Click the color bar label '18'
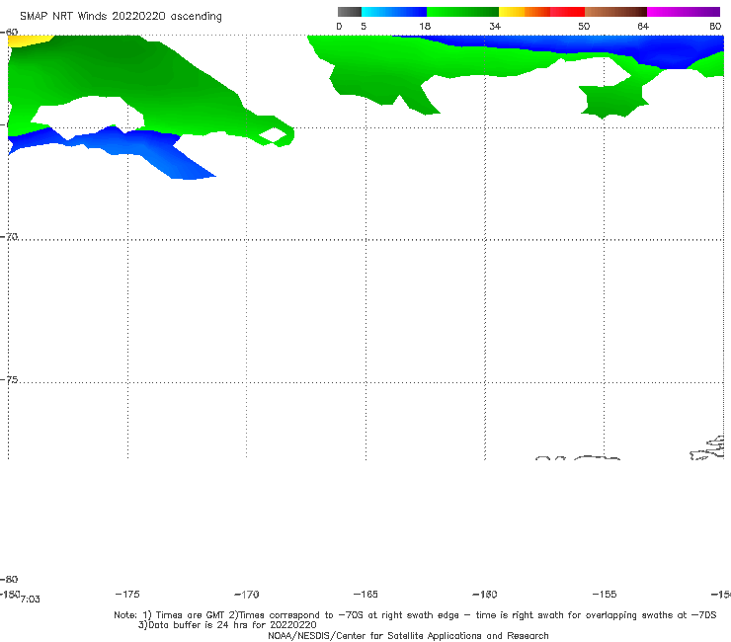Image resolution: width=731 pixels, height=642 pixels. [x=425, y=27]
